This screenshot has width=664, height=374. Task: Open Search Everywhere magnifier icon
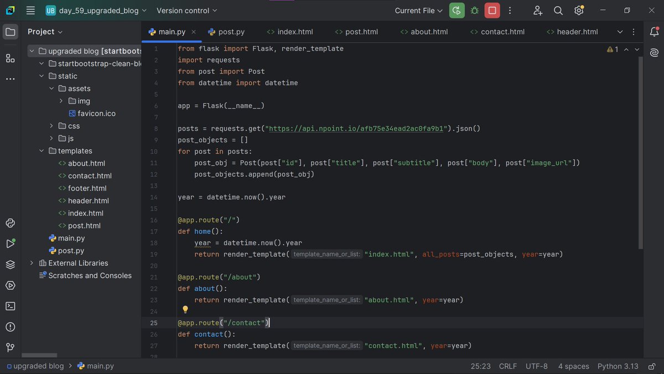(x=558, y=11)
